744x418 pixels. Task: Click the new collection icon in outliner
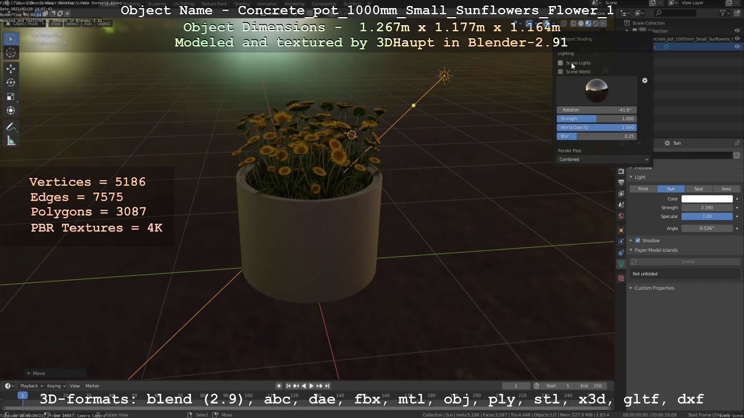(737, 13)
